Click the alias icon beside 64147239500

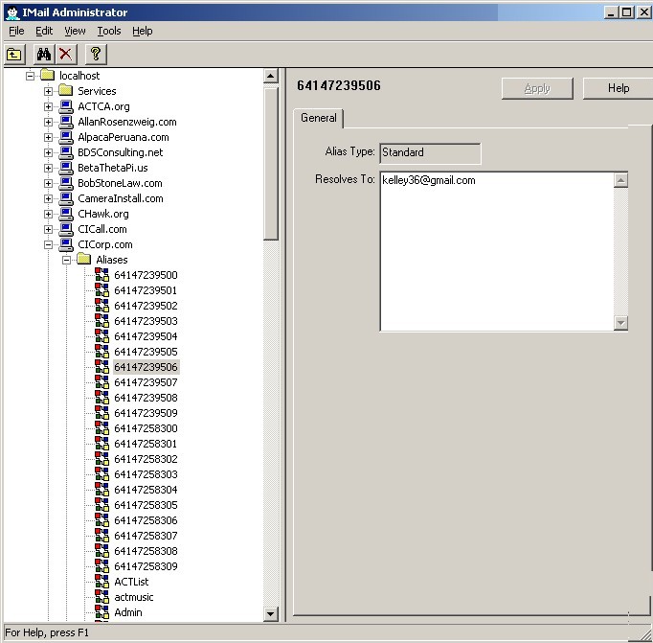(102, 275)
